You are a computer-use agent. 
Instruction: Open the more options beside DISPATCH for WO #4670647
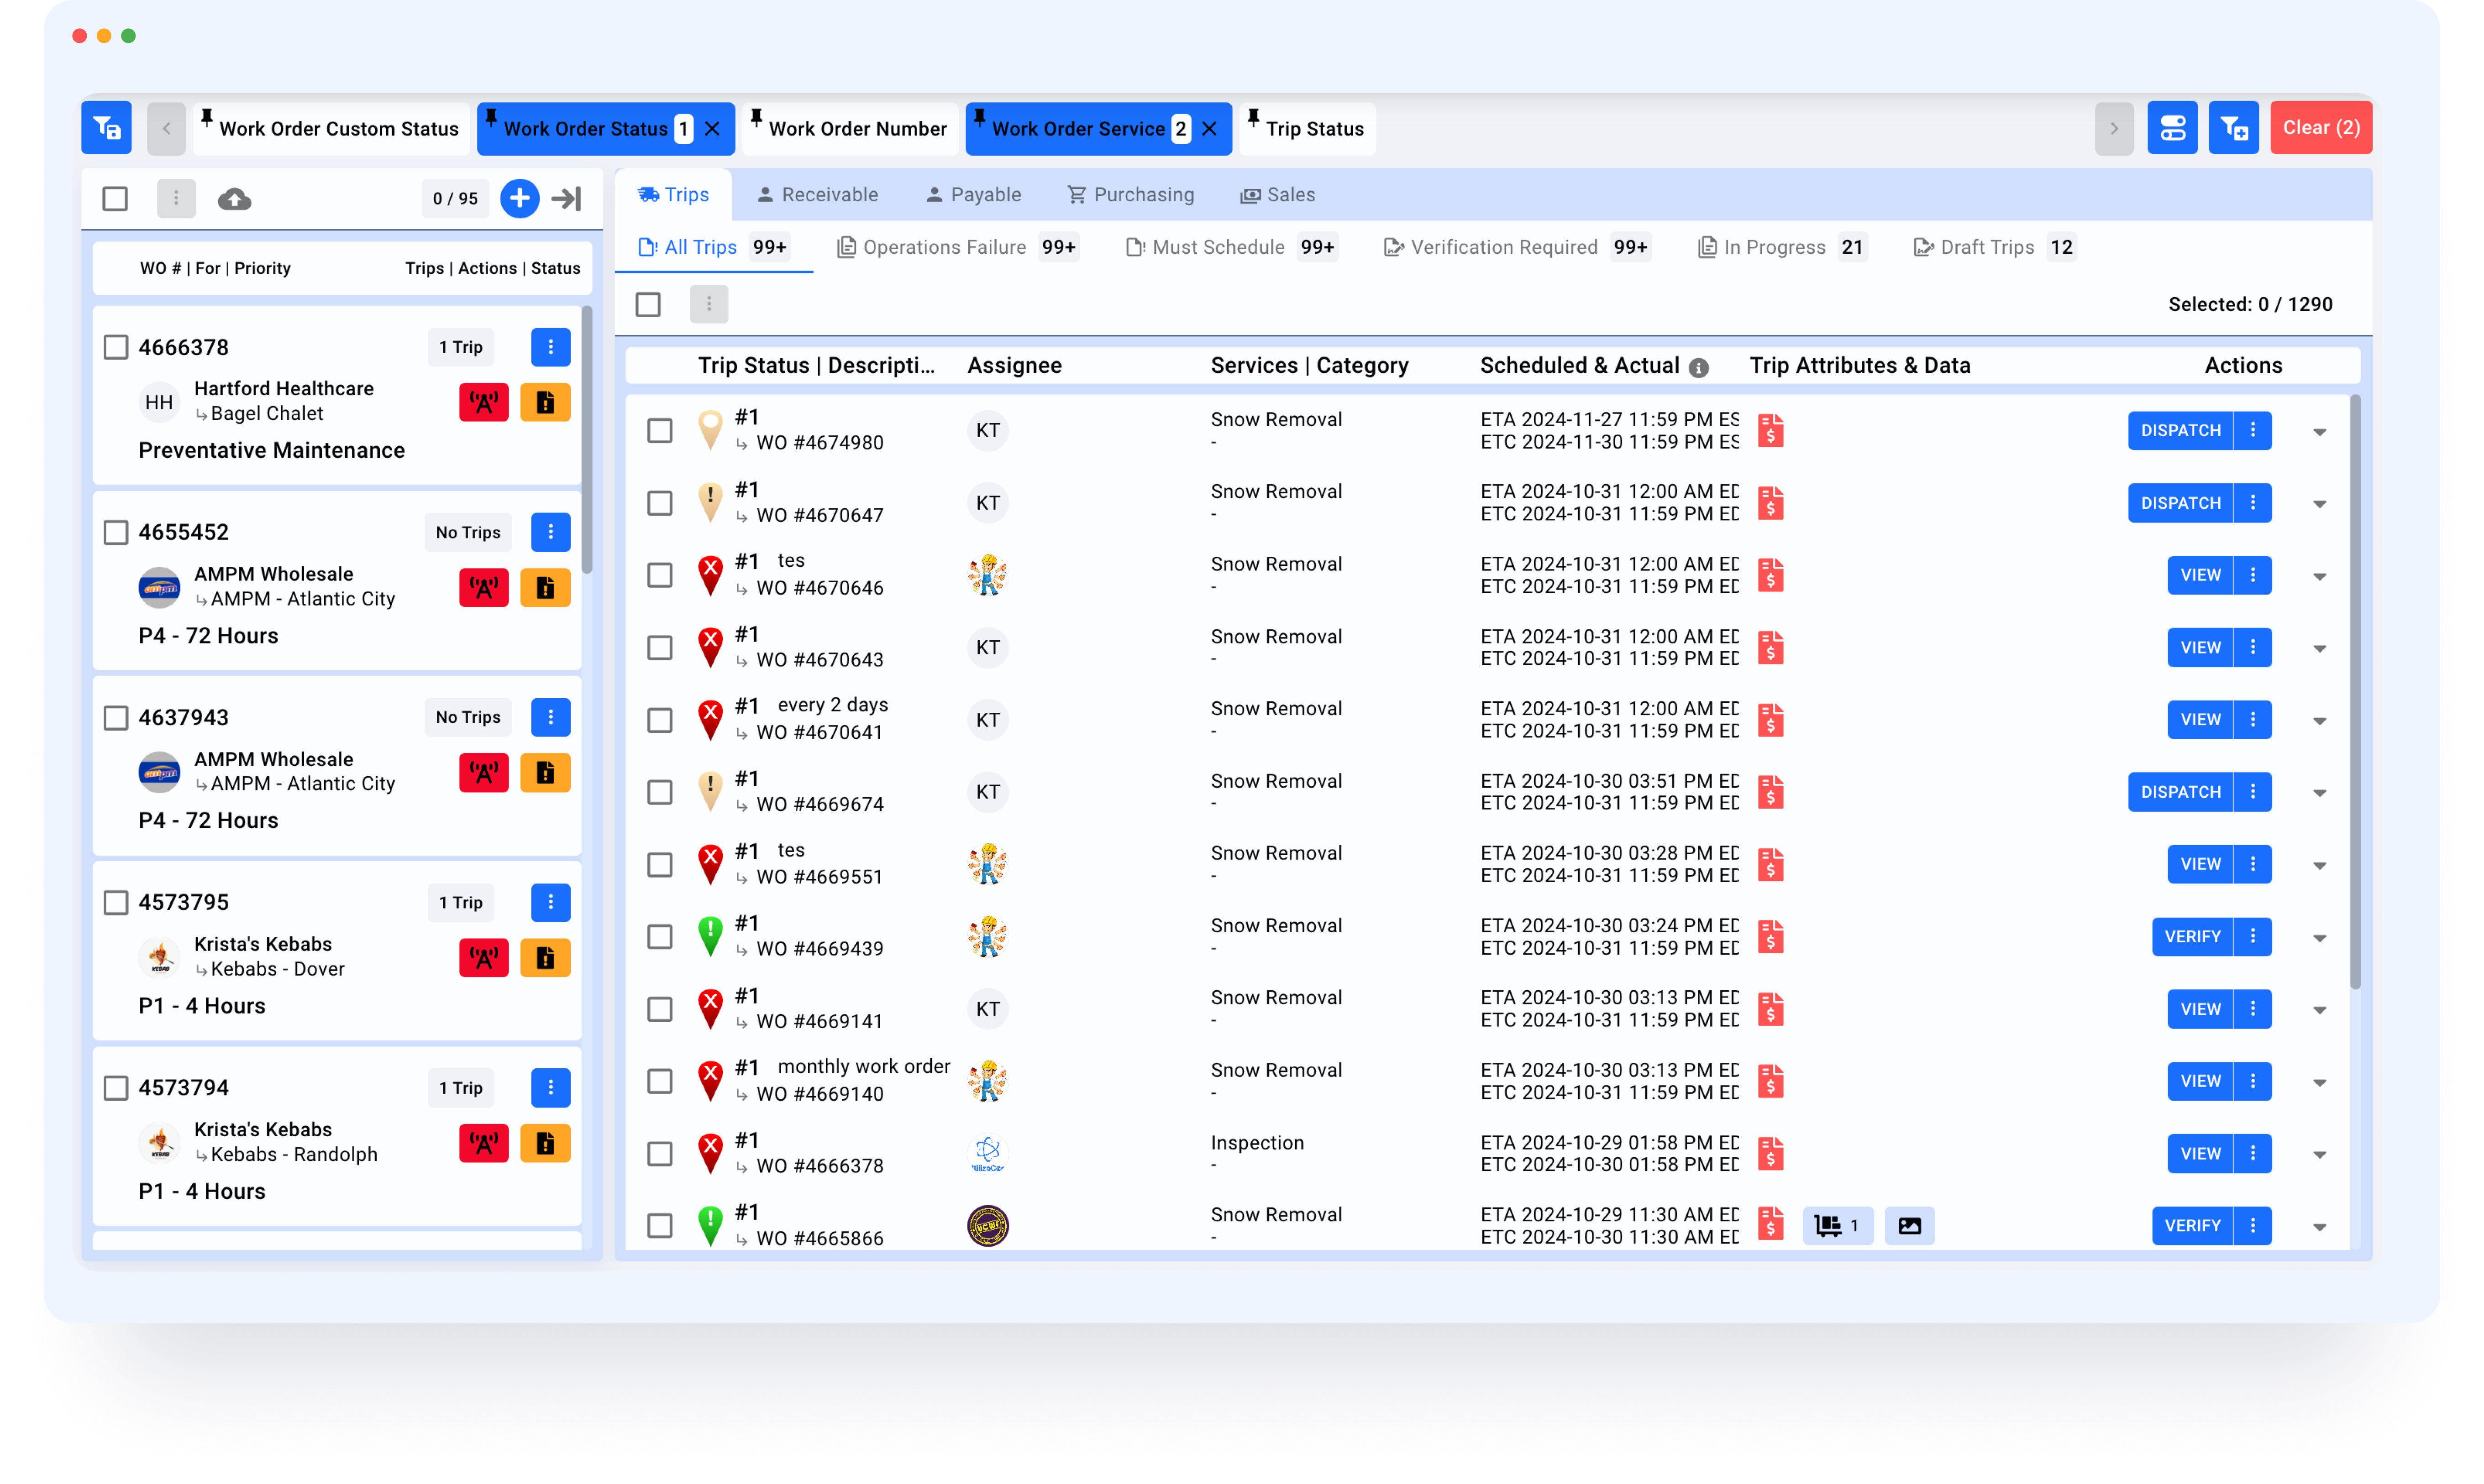coord(2253,503)
